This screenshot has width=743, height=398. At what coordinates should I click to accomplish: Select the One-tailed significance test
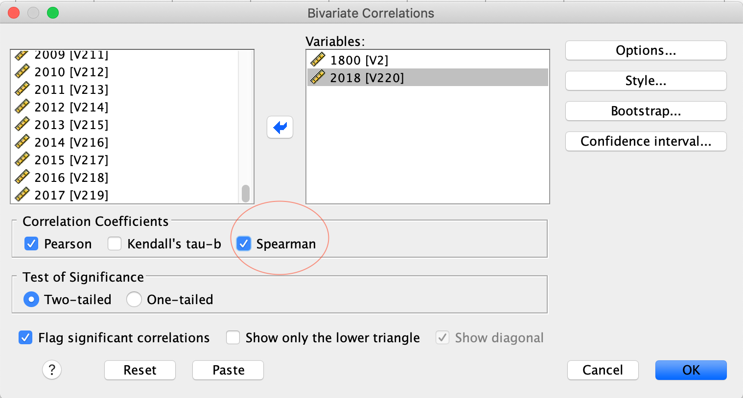(134, 299)
